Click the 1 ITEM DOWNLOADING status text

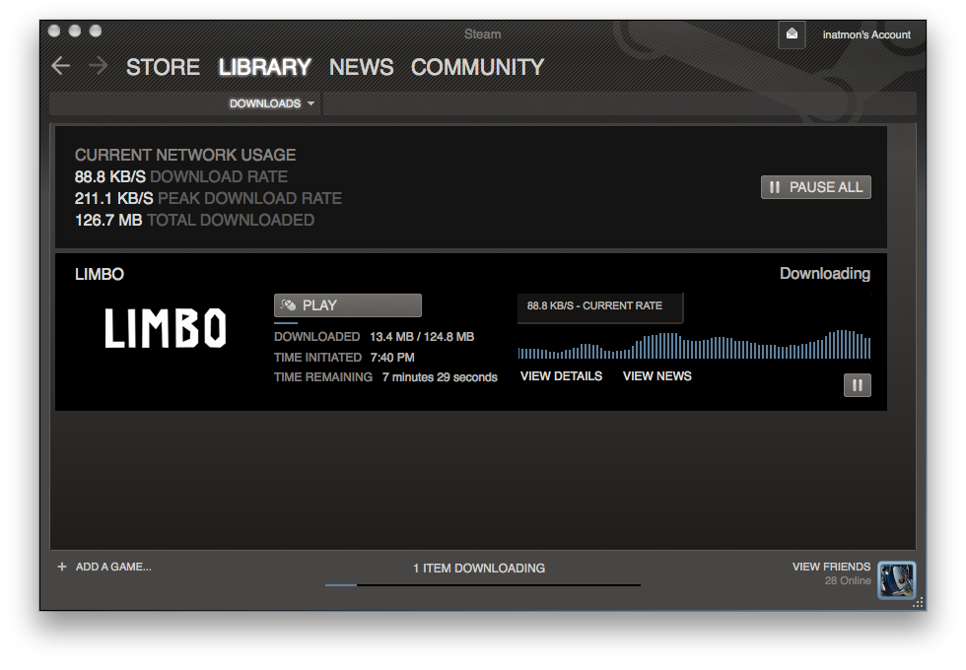point(479,569)
